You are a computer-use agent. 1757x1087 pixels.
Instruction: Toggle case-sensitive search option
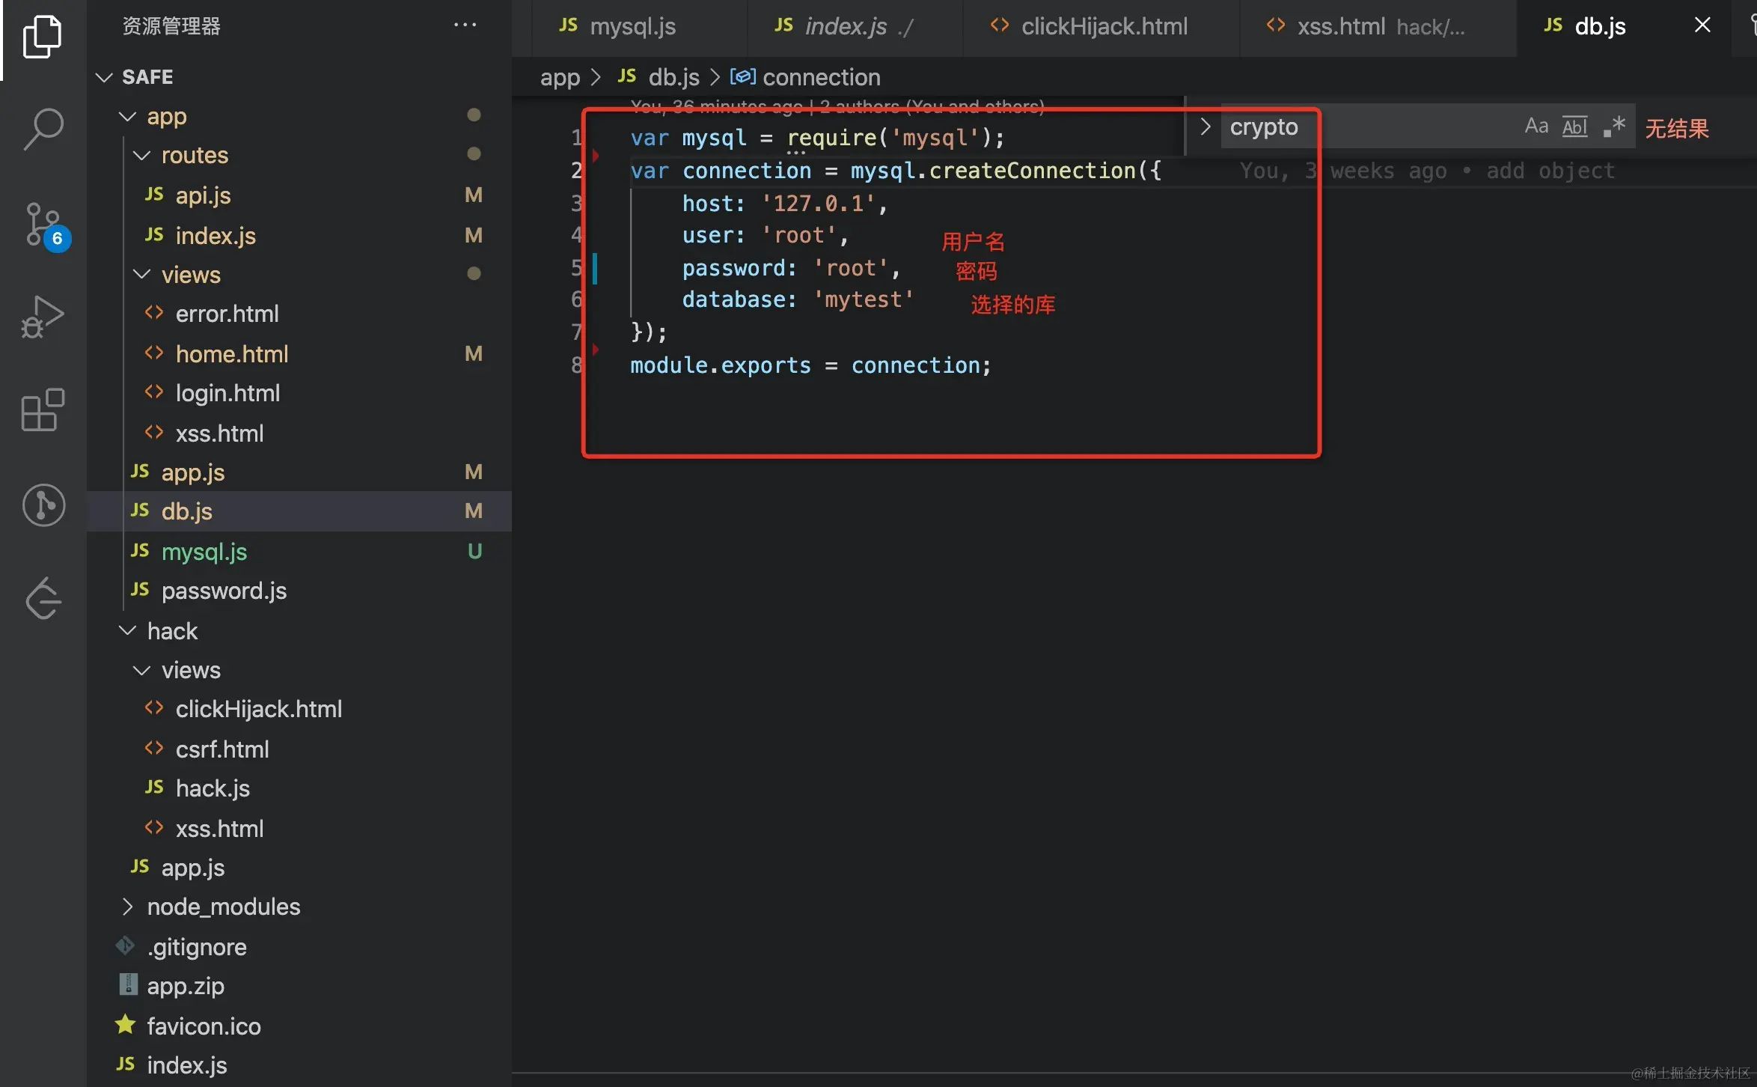(1536, 124)
